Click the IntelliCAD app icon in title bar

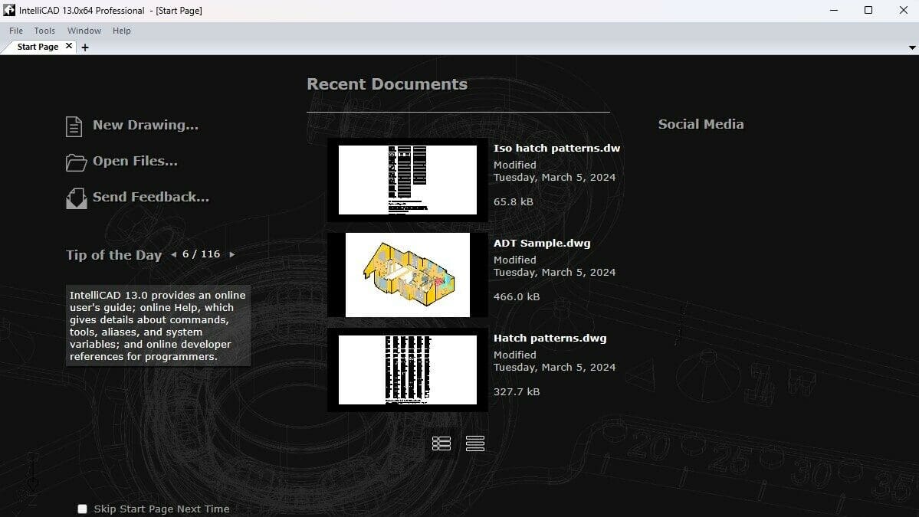pos(8,10)
